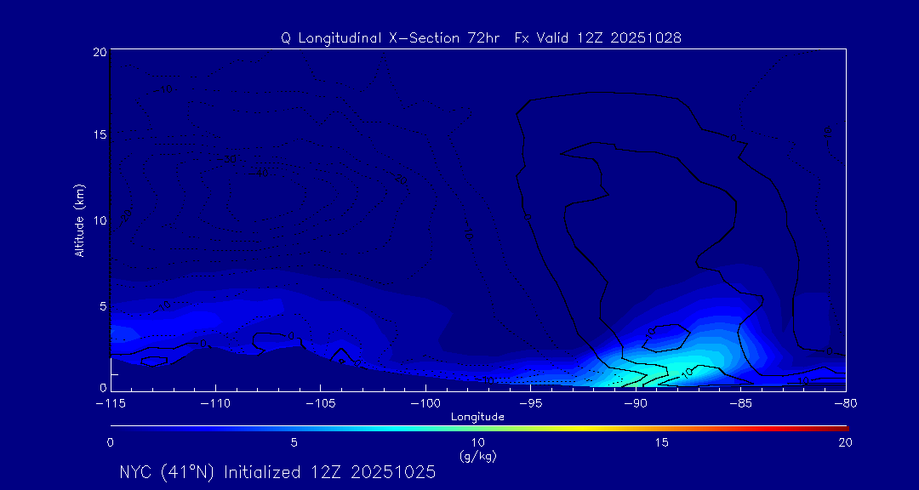Viewport: 919px width, 490px height.
Task: Click the 'Altitude (km)' y-axis label
Action: tap(79, 220)
